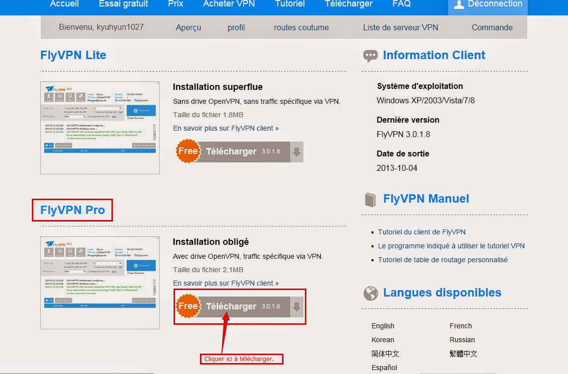Image resolution: width=568 pixels, height=374 pixels.
Task: Switch to the profil tab
Action: (236, 27)
